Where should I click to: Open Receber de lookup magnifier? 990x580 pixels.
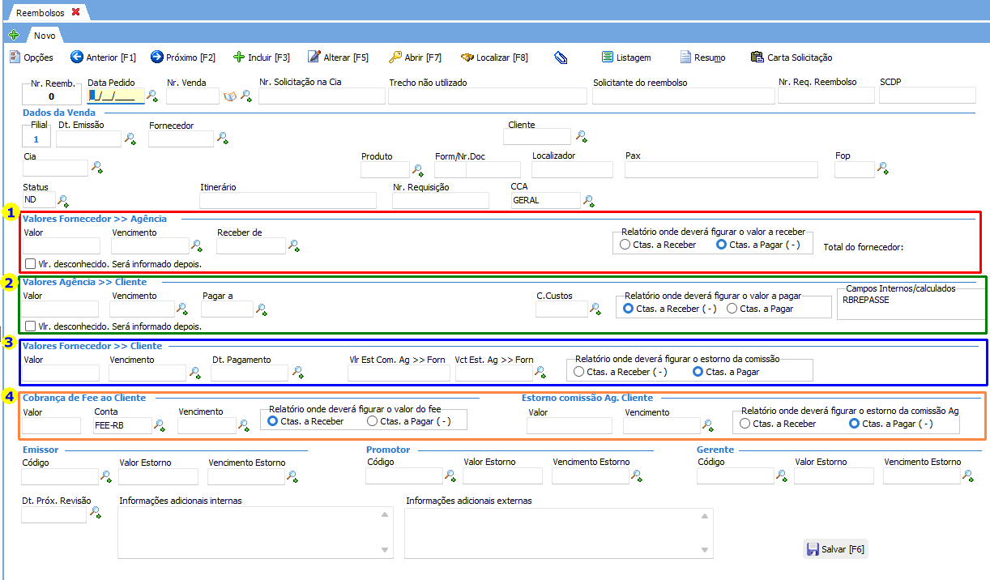[294, 245]
